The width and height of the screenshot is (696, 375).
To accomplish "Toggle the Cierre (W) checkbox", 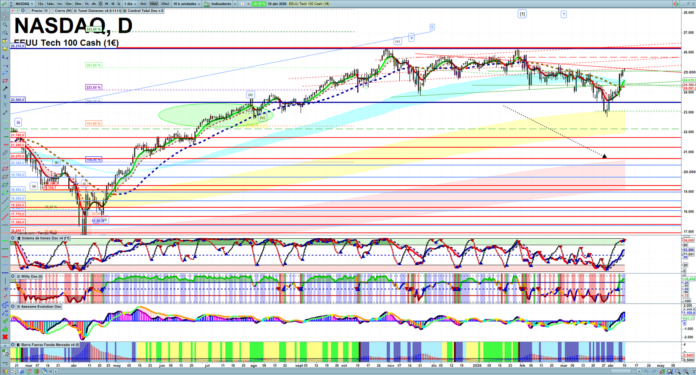I will point(60,11).
